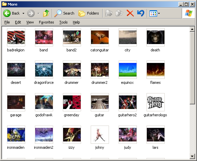Select the desert image thumbnail
The image size is (197, 161).
tap(16, 70)
